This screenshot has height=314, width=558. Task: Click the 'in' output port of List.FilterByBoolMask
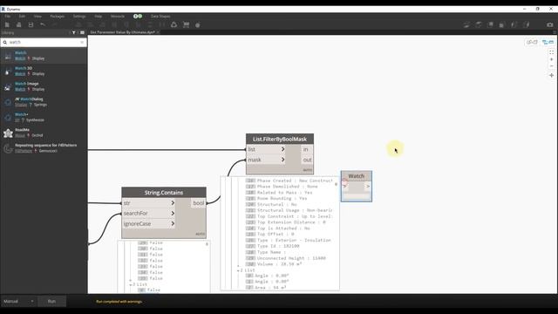306,149
